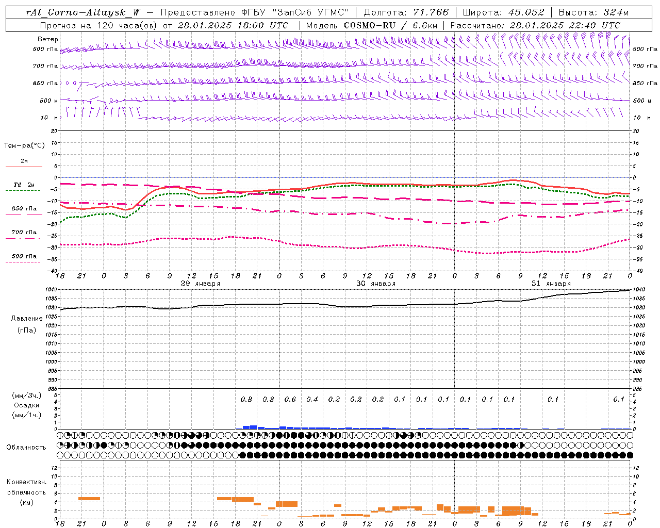Click the 31 января date label
Viewport: 660px width, 528px height.
(551, 284)
